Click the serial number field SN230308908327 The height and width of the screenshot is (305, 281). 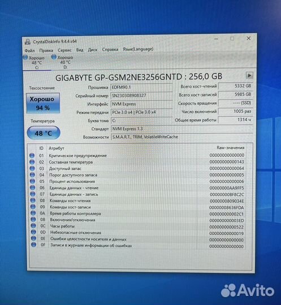point(141,95)
